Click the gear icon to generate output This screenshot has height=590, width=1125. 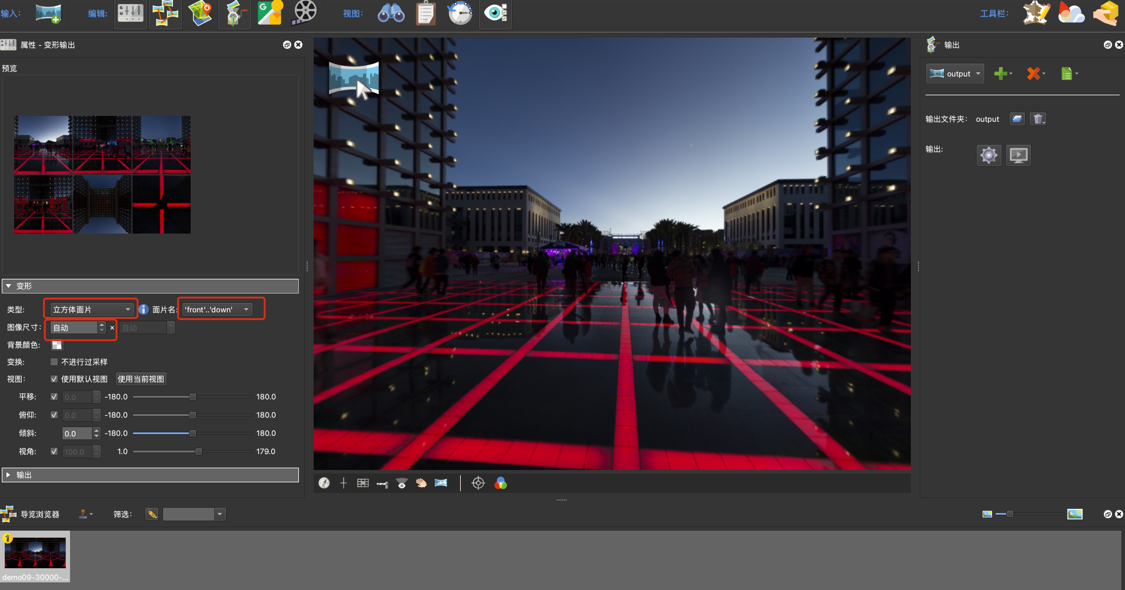pyautogui.click(x=988, y=155)
